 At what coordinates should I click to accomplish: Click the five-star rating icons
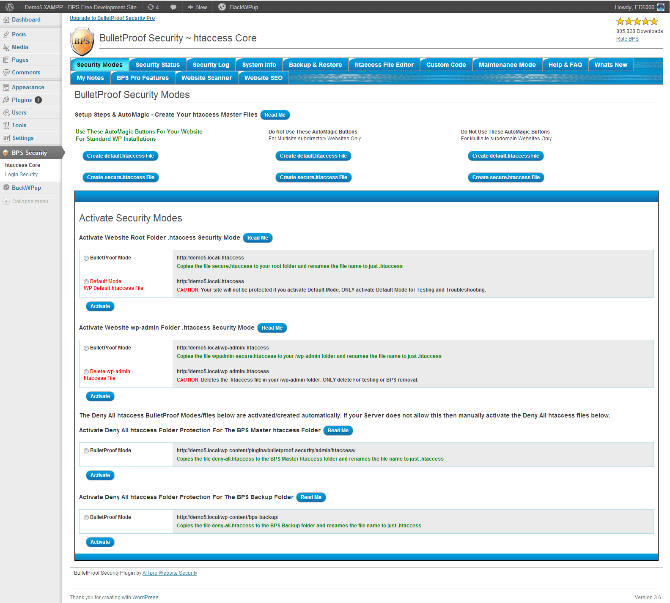coord(637,22)
